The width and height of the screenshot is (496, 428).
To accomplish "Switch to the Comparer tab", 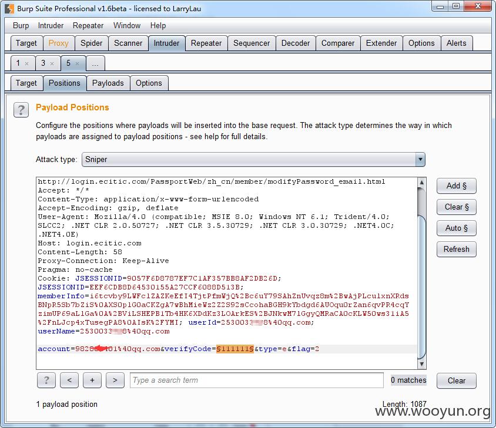I will 338,43.
